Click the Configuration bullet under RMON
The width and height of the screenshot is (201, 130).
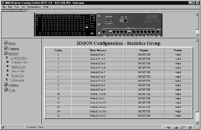click(x=7, y=58)
